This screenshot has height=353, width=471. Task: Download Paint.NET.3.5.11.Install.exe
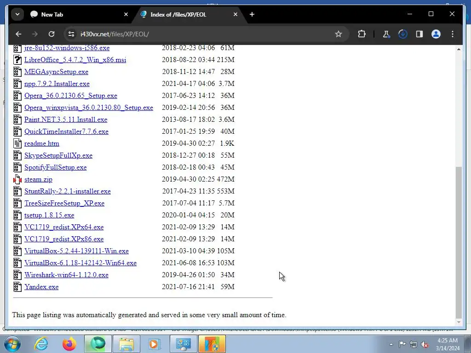[x=66, y=120]
